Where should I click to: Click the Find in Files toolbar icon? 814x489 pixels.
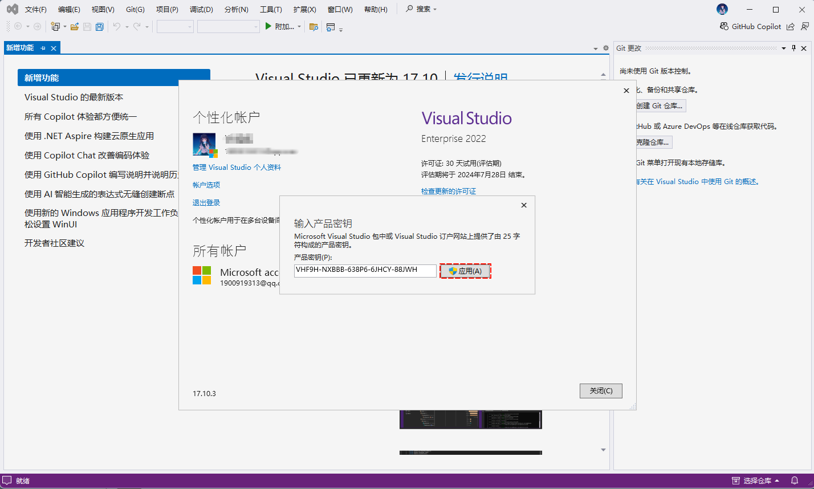(x=314, y=26)
